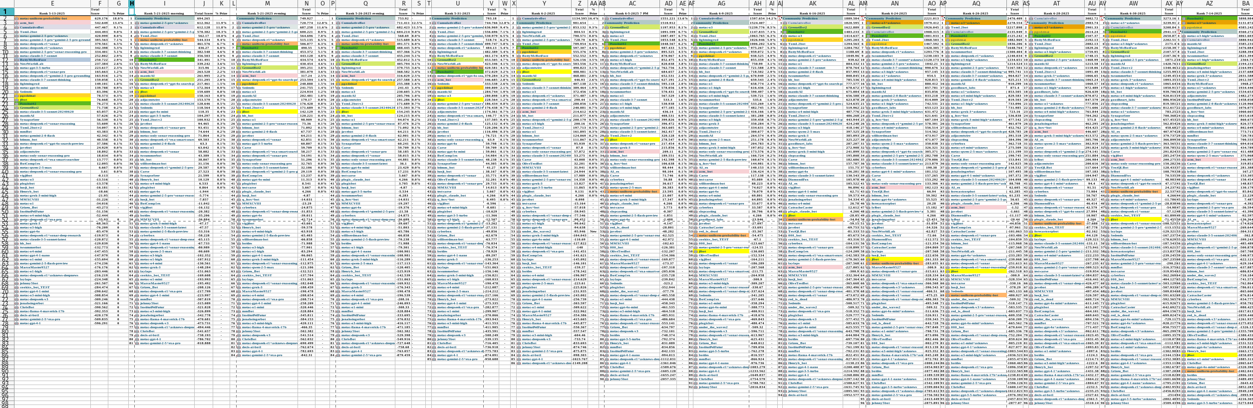Click robot icon next to TomL2bot in column E
The width and height of the screenshot is (1253, 408).
16,32
